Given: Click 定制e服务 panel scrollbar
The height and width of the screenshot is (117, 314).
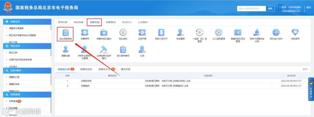Looking at the screenshot, I should coord(51,79).
